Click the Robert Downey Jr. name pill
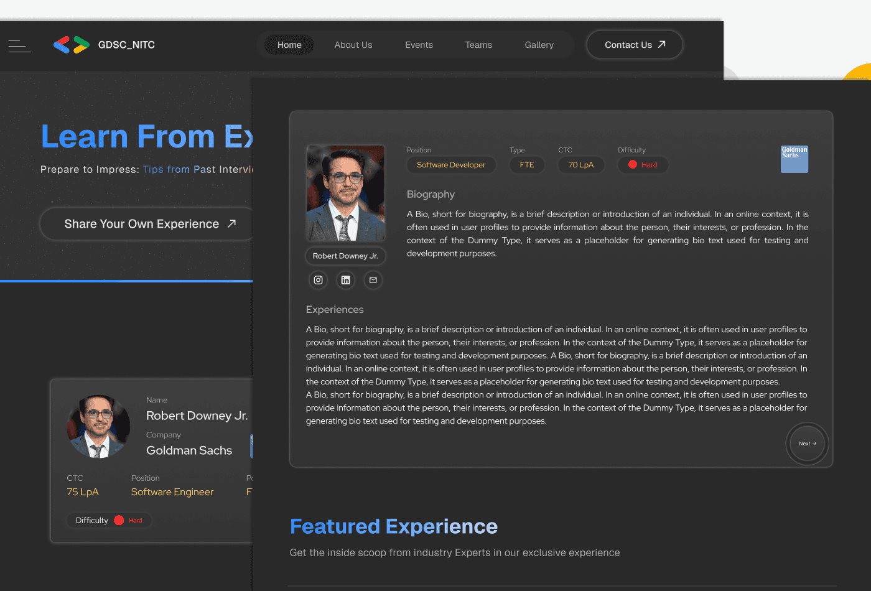The image size is (871, 591). 345,256
